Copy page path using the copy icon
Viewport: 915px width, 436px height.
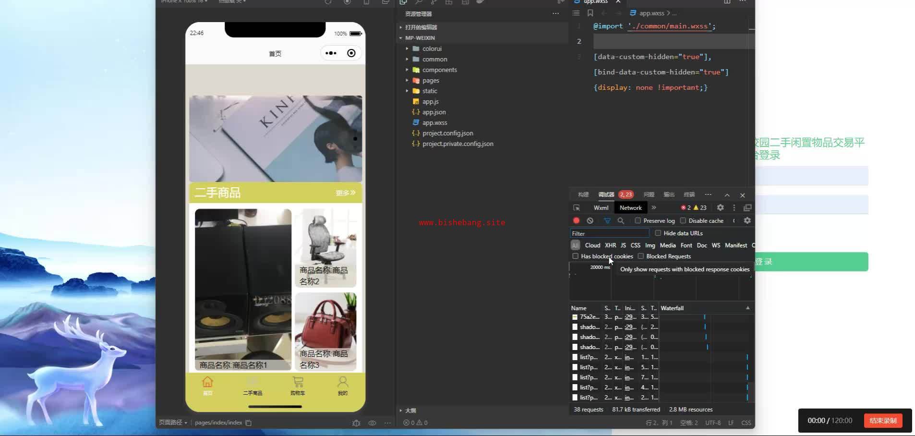pos(248,423)
